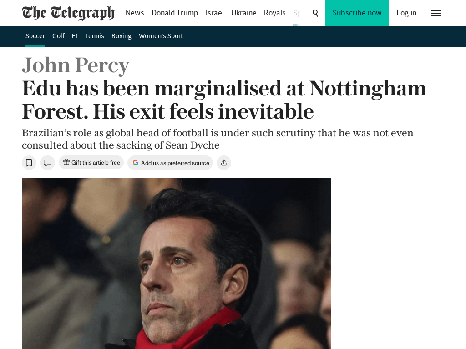This screenshot has width=466, height=349.
Task: Click the Google G on preferred source button
Action: click(135, 162)
